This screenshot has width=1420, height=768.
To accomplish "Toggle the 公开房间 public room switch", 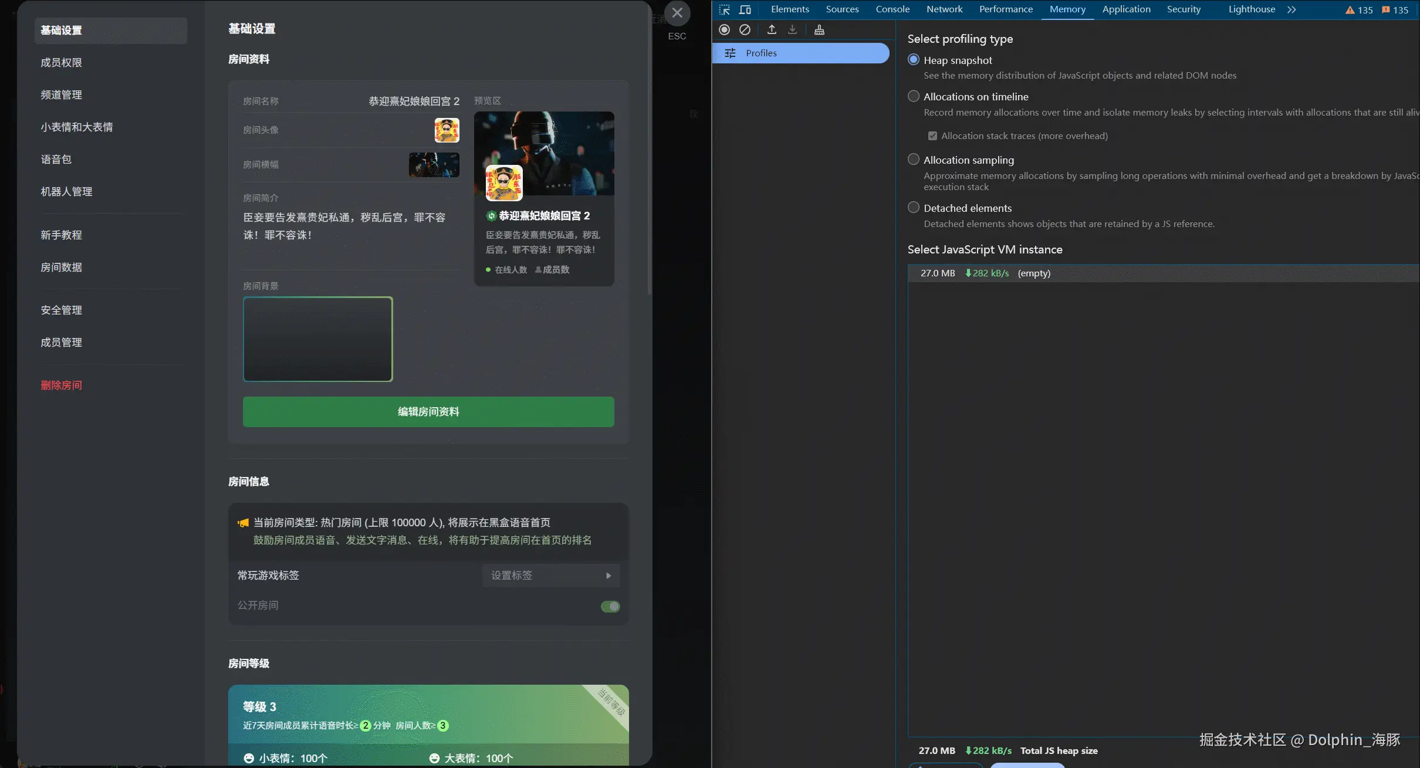I will 610,606.
